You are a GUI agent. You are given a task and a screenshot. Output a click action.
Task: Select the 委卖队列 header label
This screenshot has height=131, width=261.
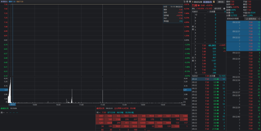coord(5,108)
